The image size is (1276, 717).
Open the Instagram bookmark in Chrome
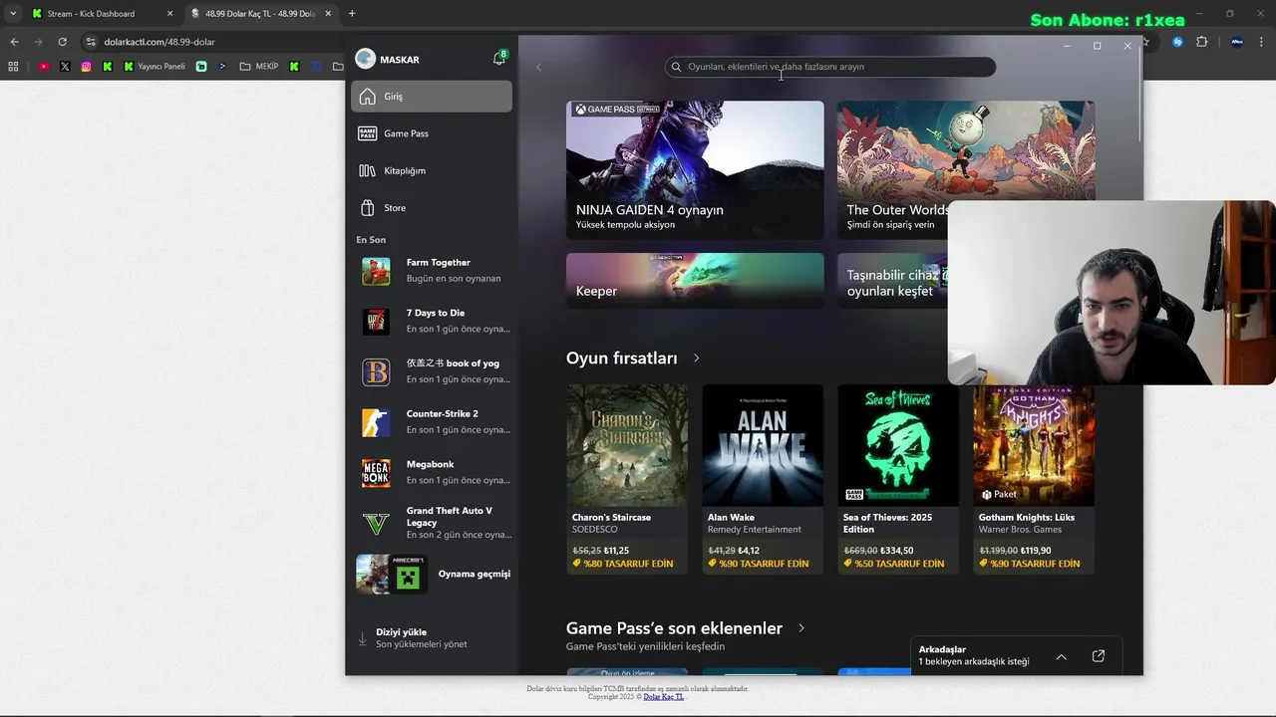[x=87, y=67]
